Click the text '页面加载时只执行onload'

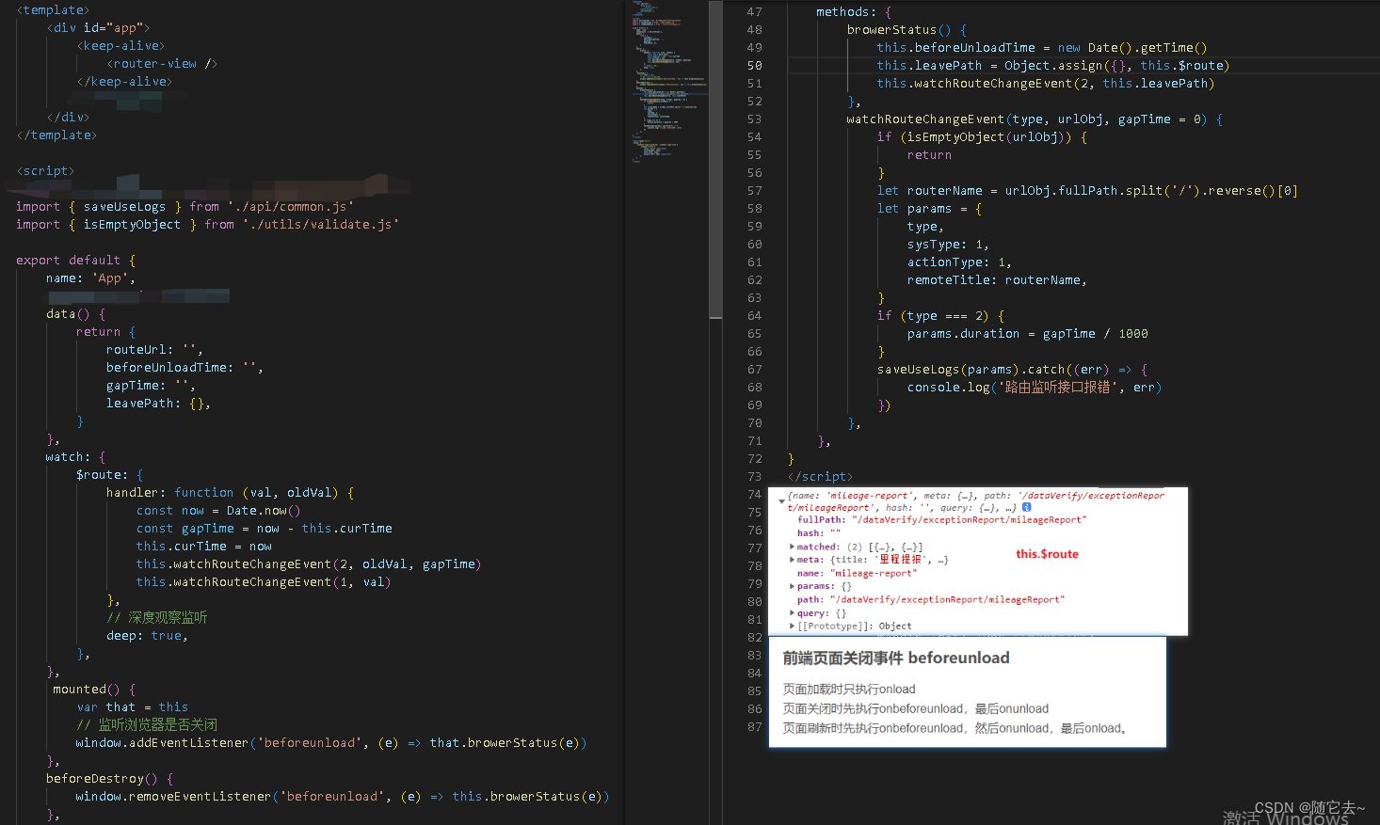click(849, 690)
